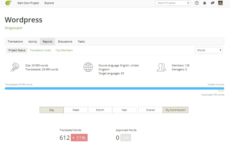This screenshot has width=230, height=148.
Task: Click the members people icon
Action: pyautogui.click(x=161, y=67)
